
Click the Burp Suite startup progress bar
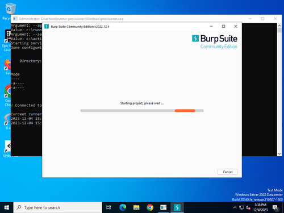pos(142,111)
